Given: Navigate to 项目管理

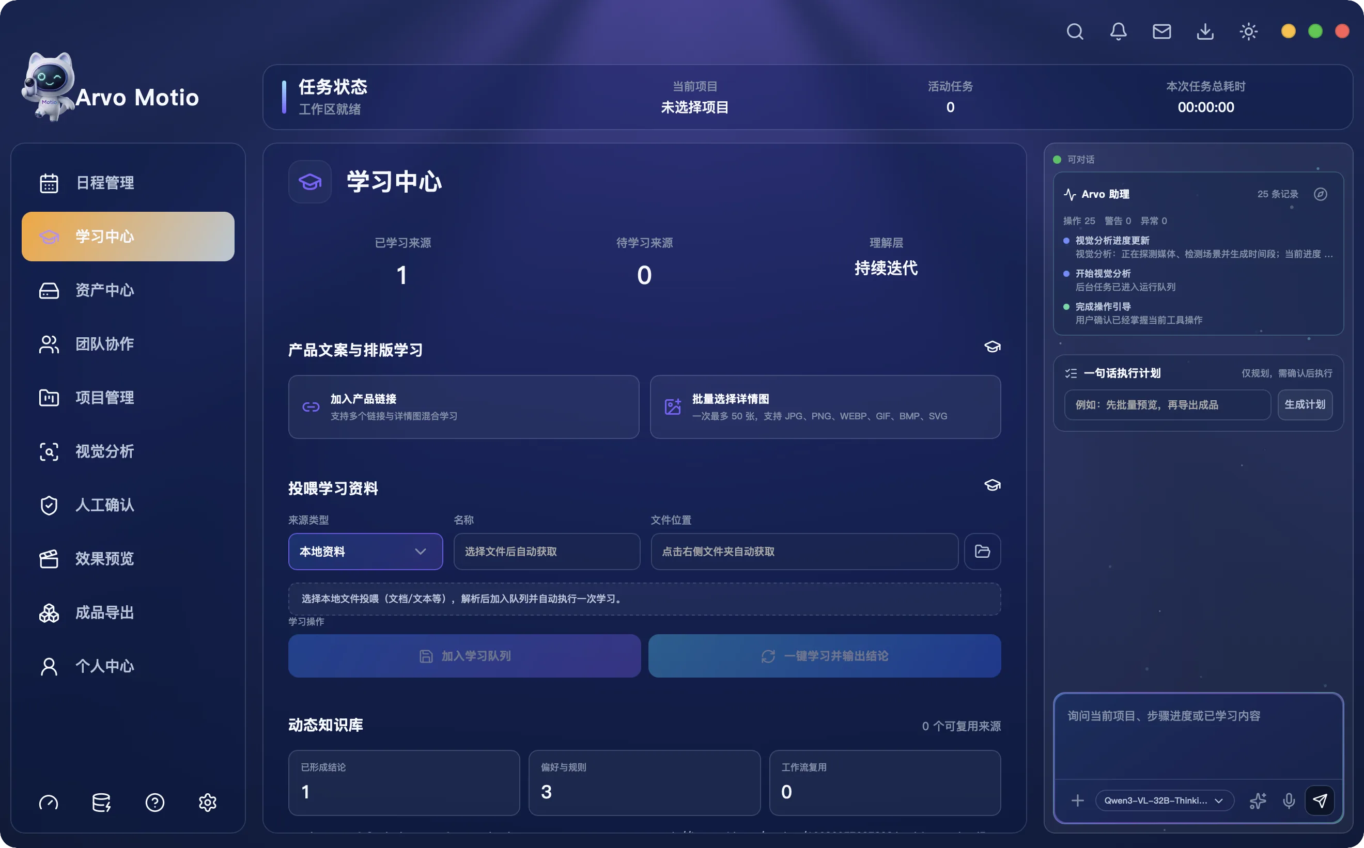Looking at the screenshot, I should 128,398.
